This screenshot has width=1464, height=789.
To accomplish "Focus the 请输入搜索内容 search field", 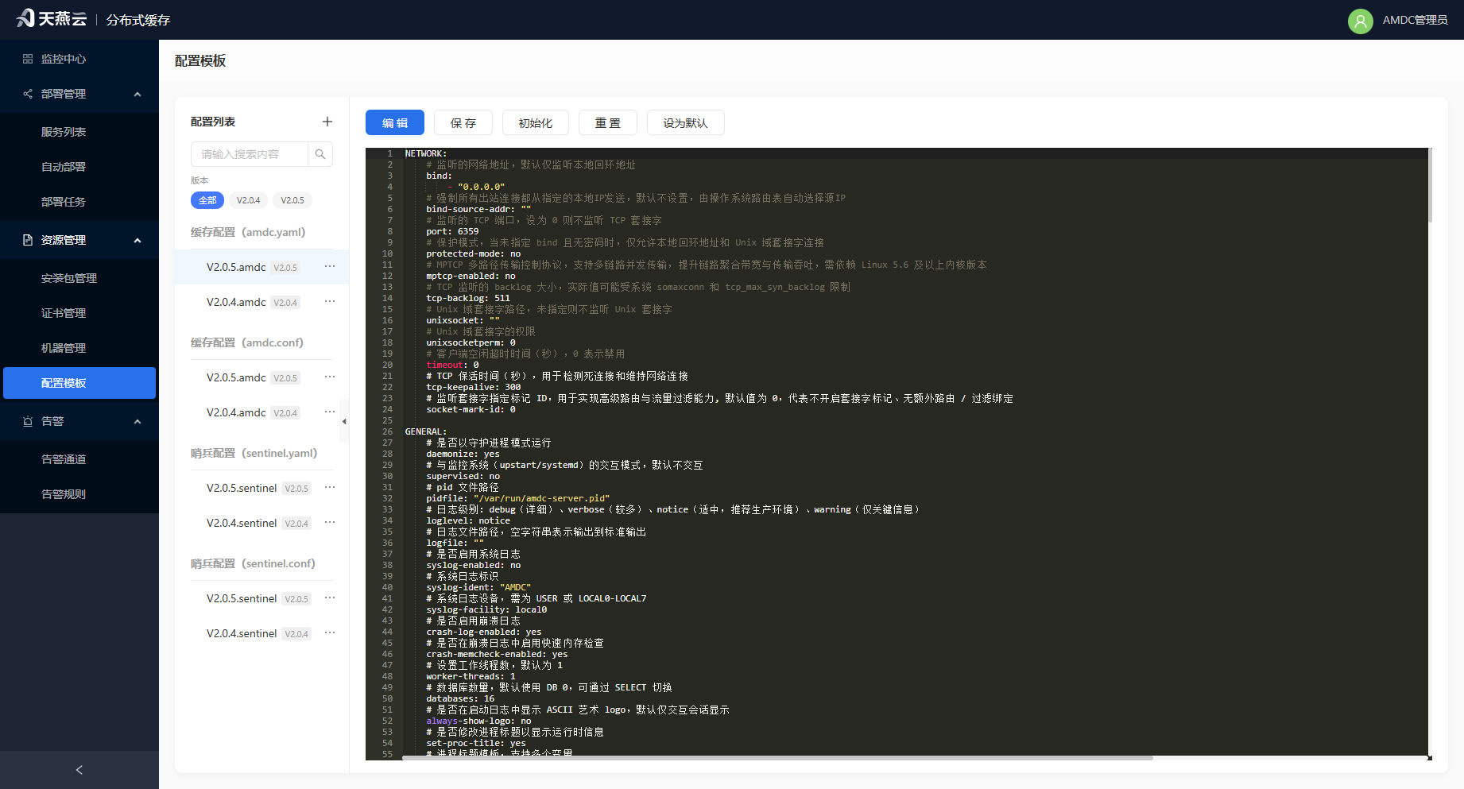I will (x=250, y=154).
